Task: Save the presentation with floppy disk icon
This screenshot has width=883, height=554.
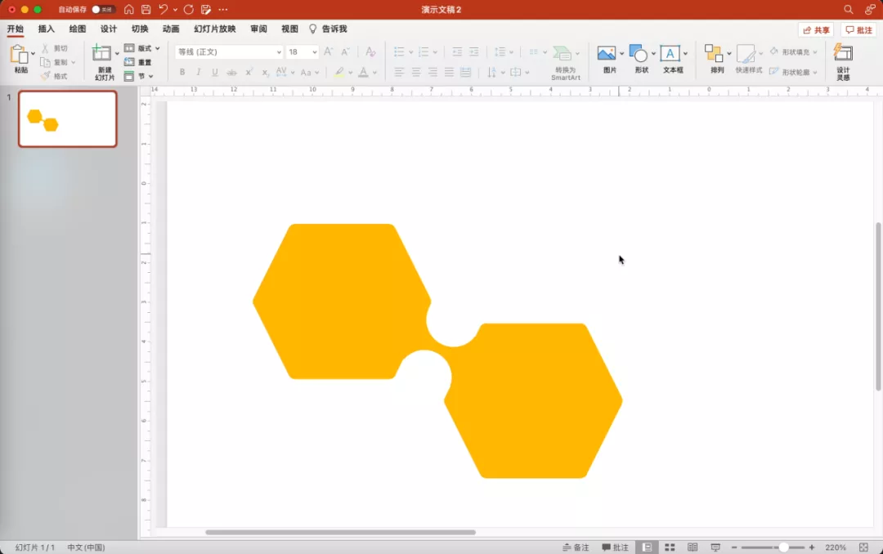Action: click(x=146, y=10)
